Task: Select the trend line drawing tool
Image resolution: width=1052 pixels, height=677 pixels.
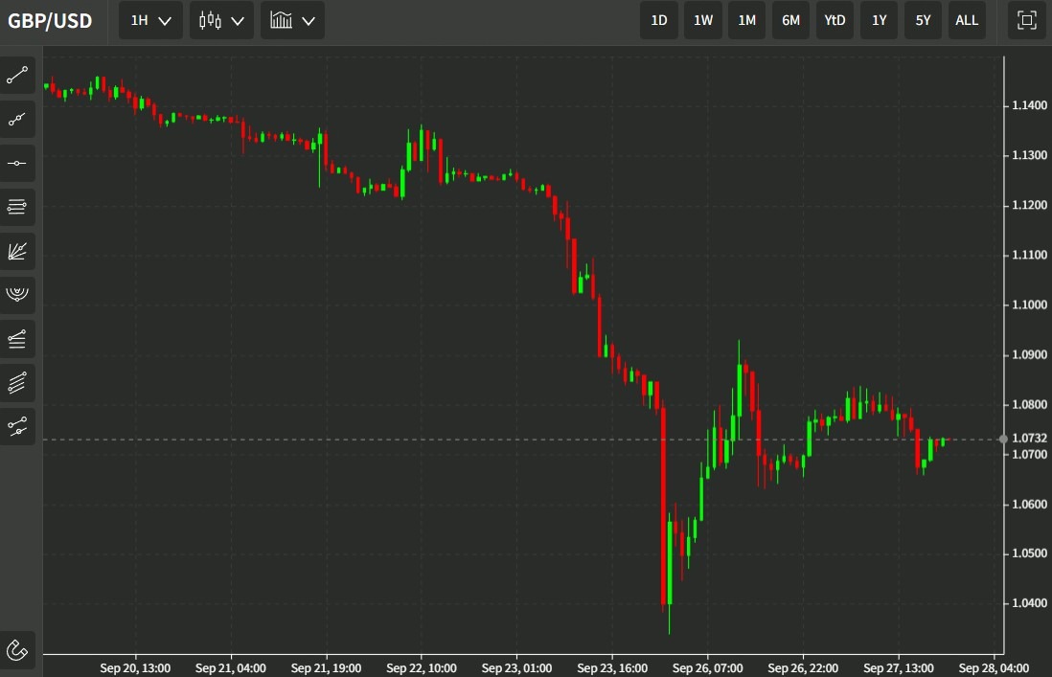Action: (17, 75)
